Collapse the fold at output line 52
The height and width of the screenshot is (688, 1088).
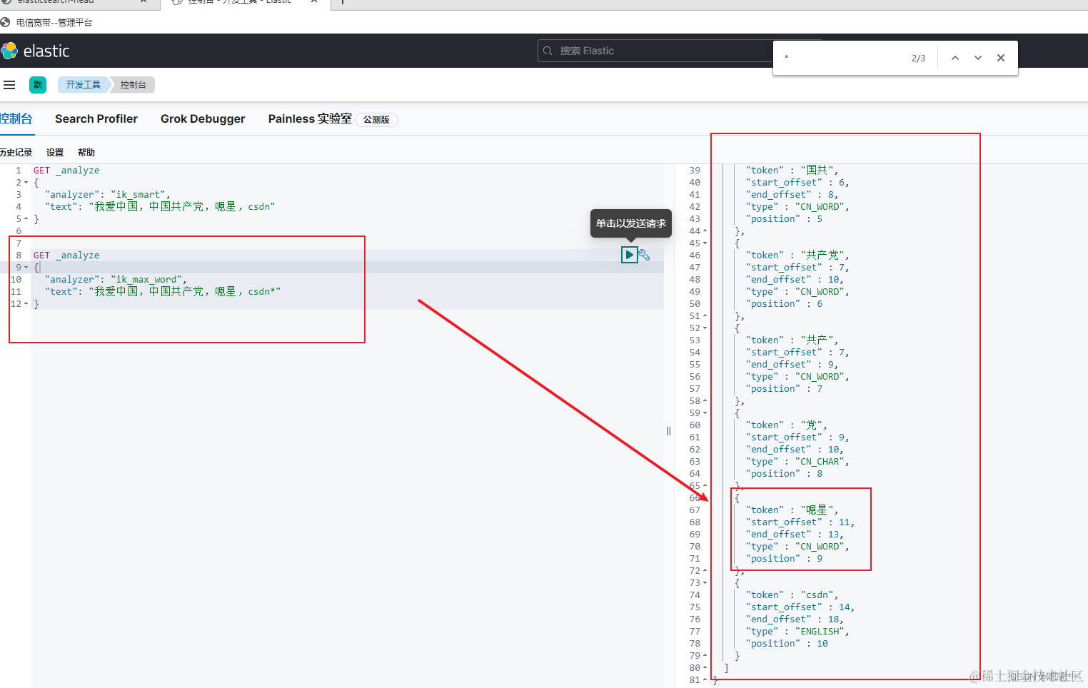click(705, 328)
